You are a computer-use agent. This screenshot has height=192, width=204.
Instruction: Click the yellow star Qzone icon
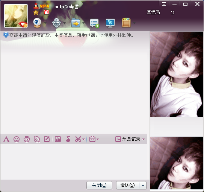point(36,12)
